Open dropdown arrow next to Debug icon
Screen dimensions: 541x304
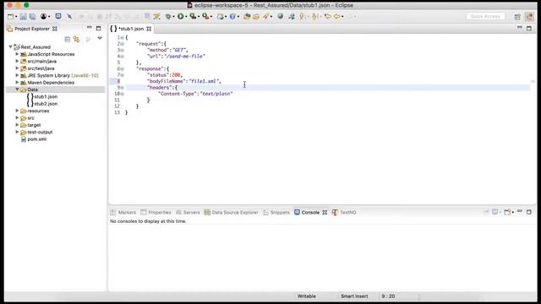173,17
